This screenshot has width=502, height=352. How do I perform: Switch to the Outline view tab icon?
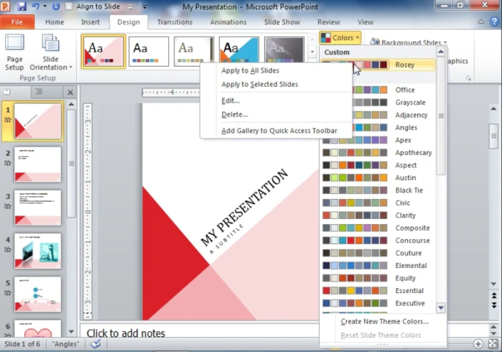pyautogui.click(x=39, y=92)
